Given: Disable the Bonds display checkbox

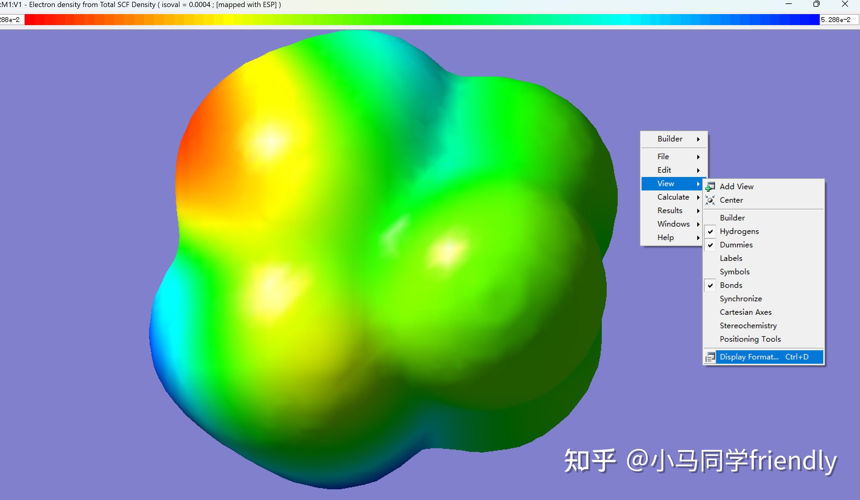Looking at the screenshot, I should [710, 285].
